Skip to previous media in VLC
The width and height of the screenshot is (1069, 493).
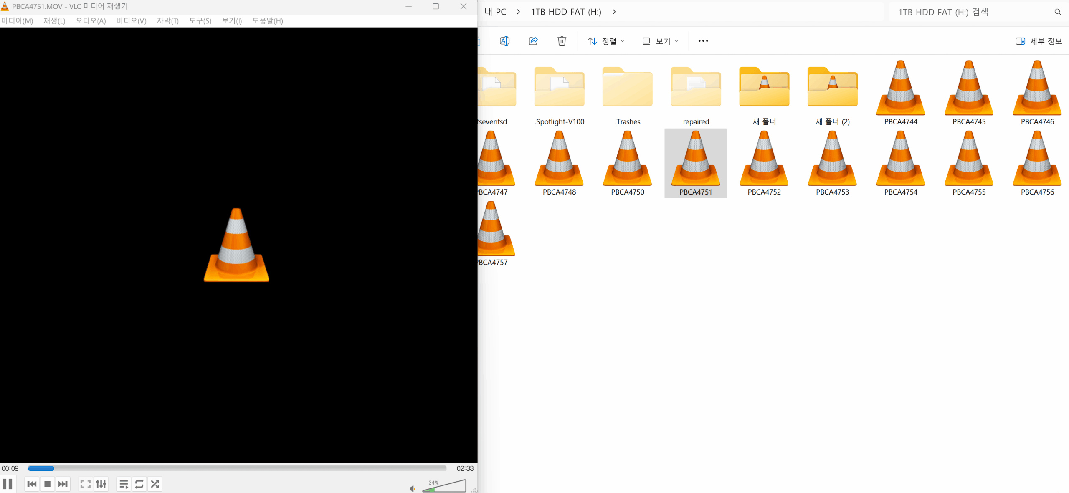point(32,484)
